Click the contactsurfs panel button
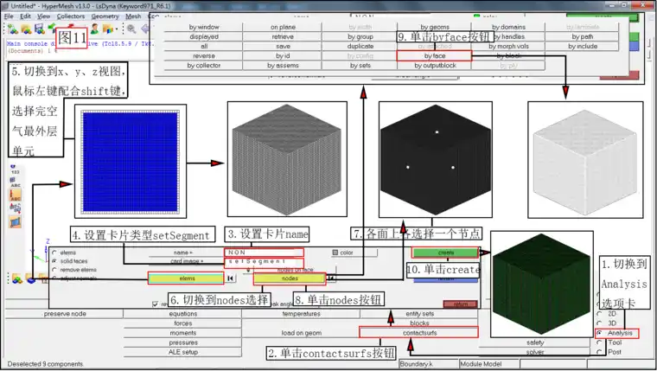Screen dimensions: 657x371 (419, 333)
